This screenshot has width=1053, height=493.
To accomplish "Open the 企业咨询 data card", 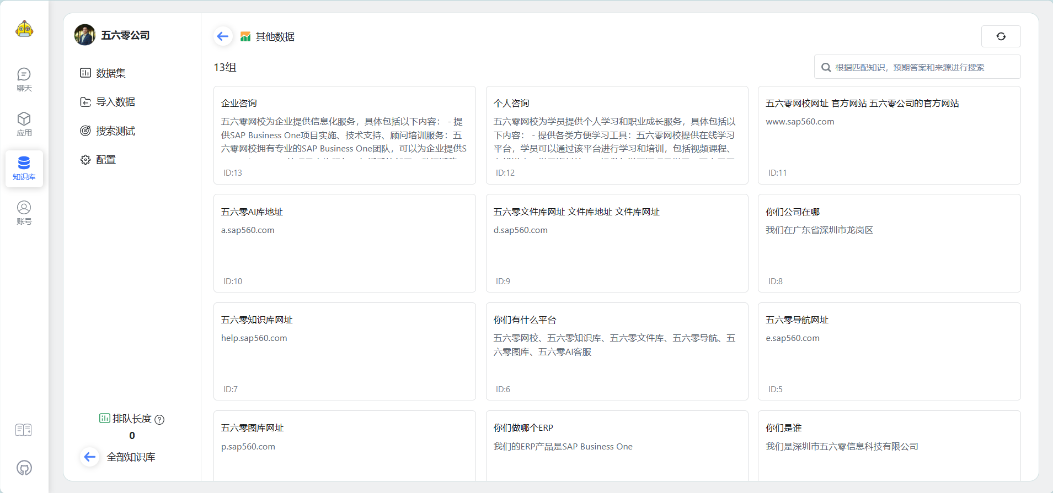I will (345, 135).
